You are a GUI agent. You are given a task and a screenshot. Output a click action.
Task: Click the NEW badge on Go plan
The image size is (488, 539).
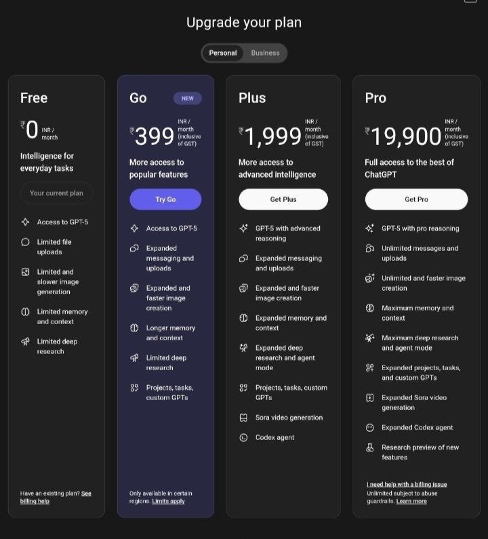point(188,98)
